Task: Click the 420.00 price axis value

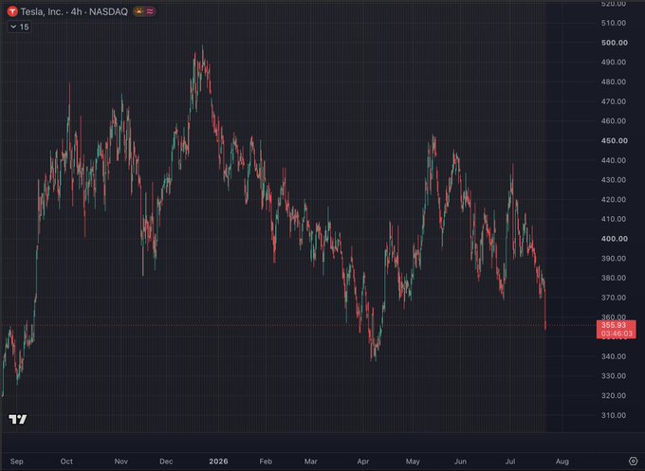Action: click(614, 199)
